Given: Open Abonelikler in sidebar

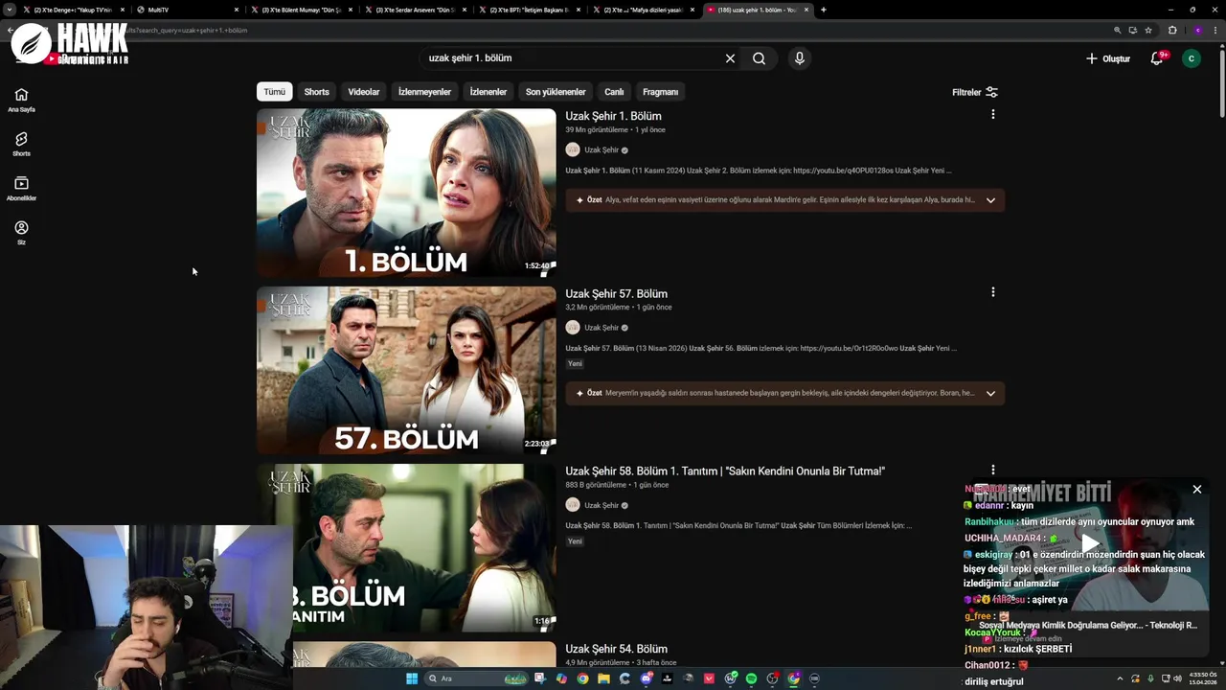Looking at the screenshot, I should click(21, 189).
